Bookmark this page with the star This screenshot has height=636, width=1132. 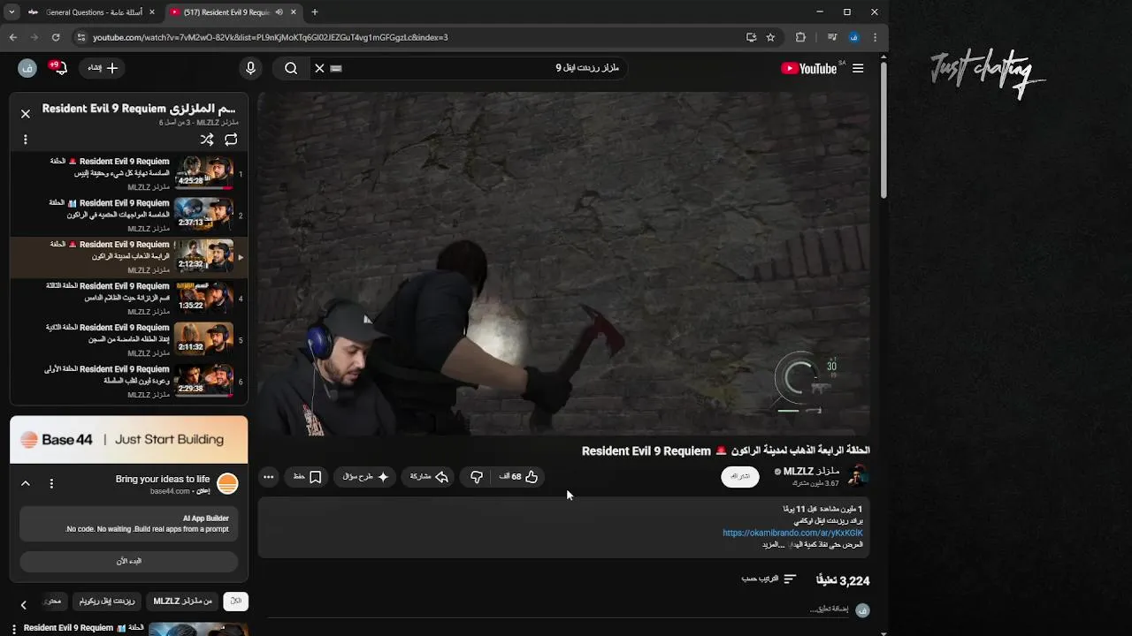click(x=770, y=37)
